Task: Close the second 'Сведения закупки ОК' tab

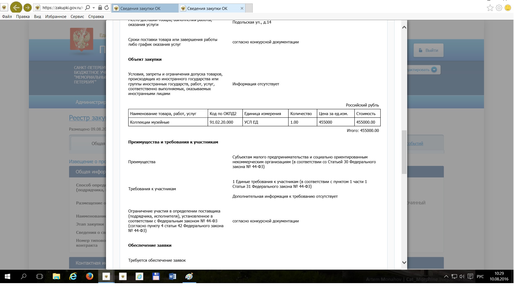Action: [x=242, y=8]
